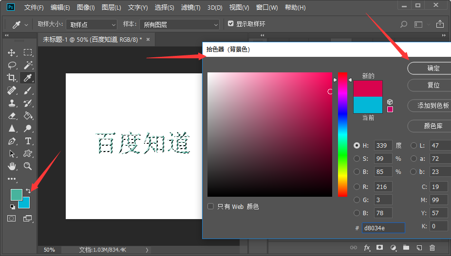Viewport: 451px width, 256px height.
Task: Select the Magic Wand tool
Action: [x=28, y=65]
